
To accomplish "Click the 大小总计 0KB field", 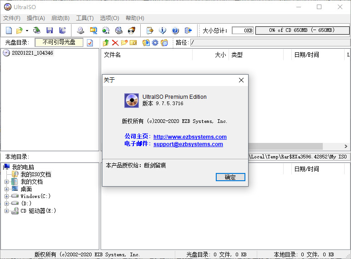I will pyautogui.click(x=243, y=30).
